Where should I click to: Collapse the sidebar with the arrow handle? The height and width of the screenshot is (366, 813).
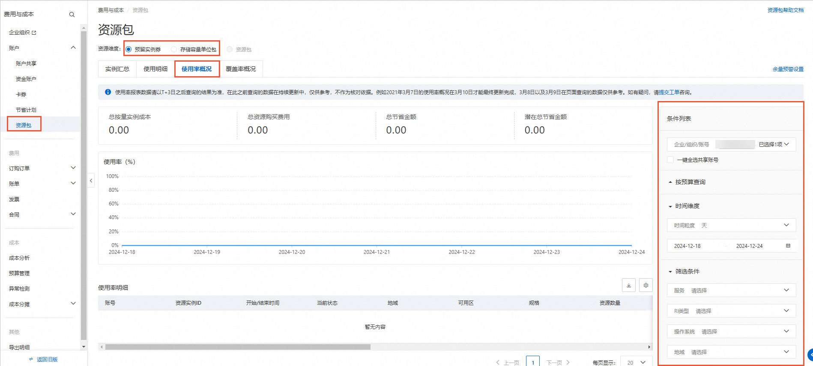pyautogui.click(x=91, y=181)
